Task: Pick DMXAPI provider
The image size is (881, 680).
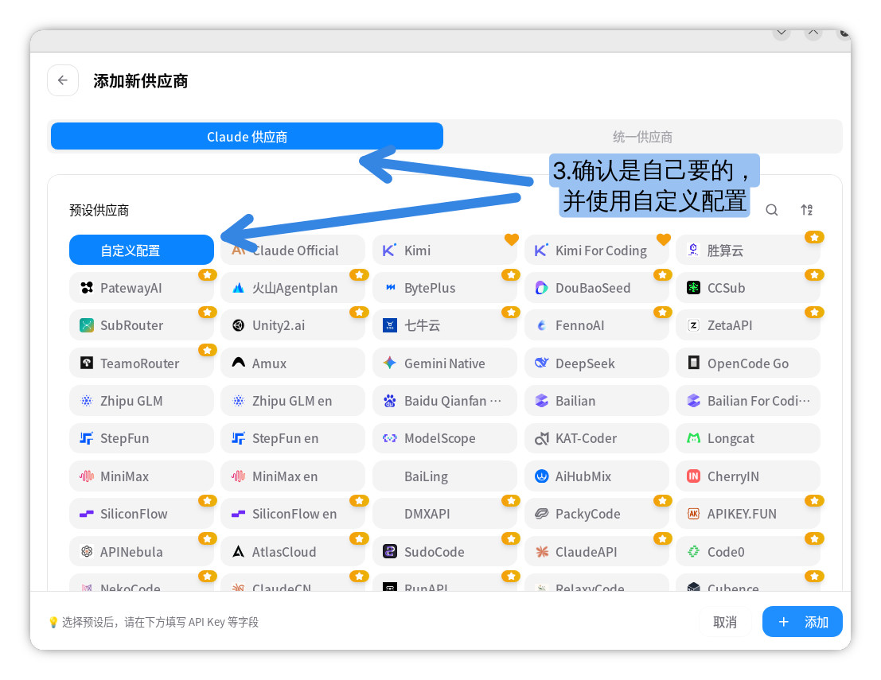Action: click(x=444, y=513)
